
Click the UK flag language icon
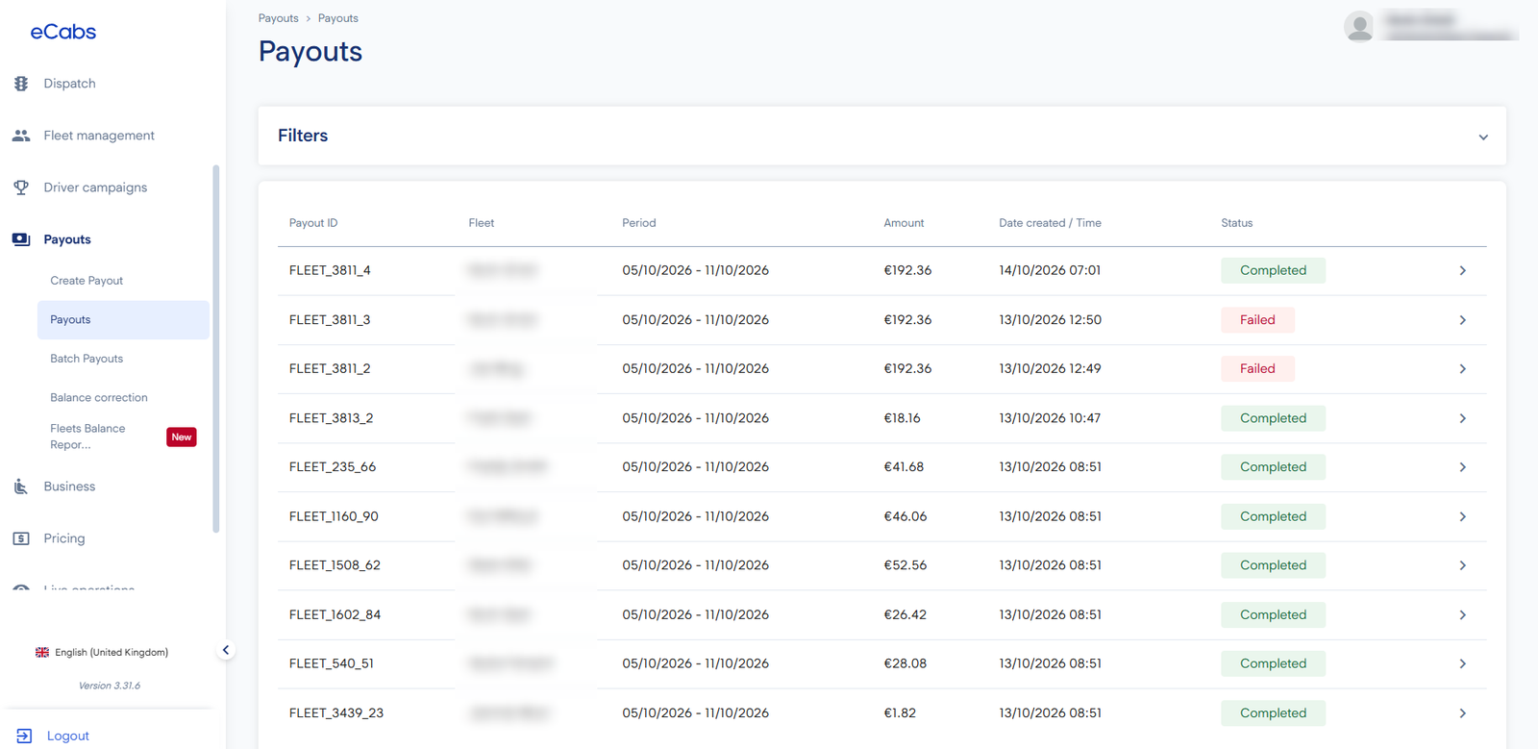(x=42, y=652)
